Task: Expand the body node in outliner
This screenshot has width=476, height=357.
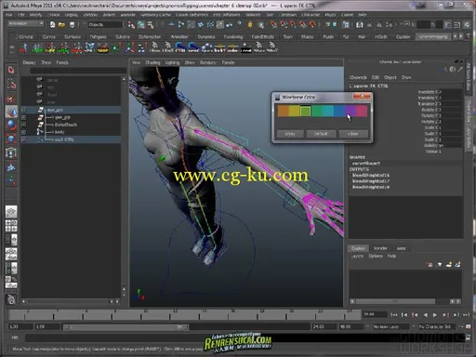Action: click(24, 132)
